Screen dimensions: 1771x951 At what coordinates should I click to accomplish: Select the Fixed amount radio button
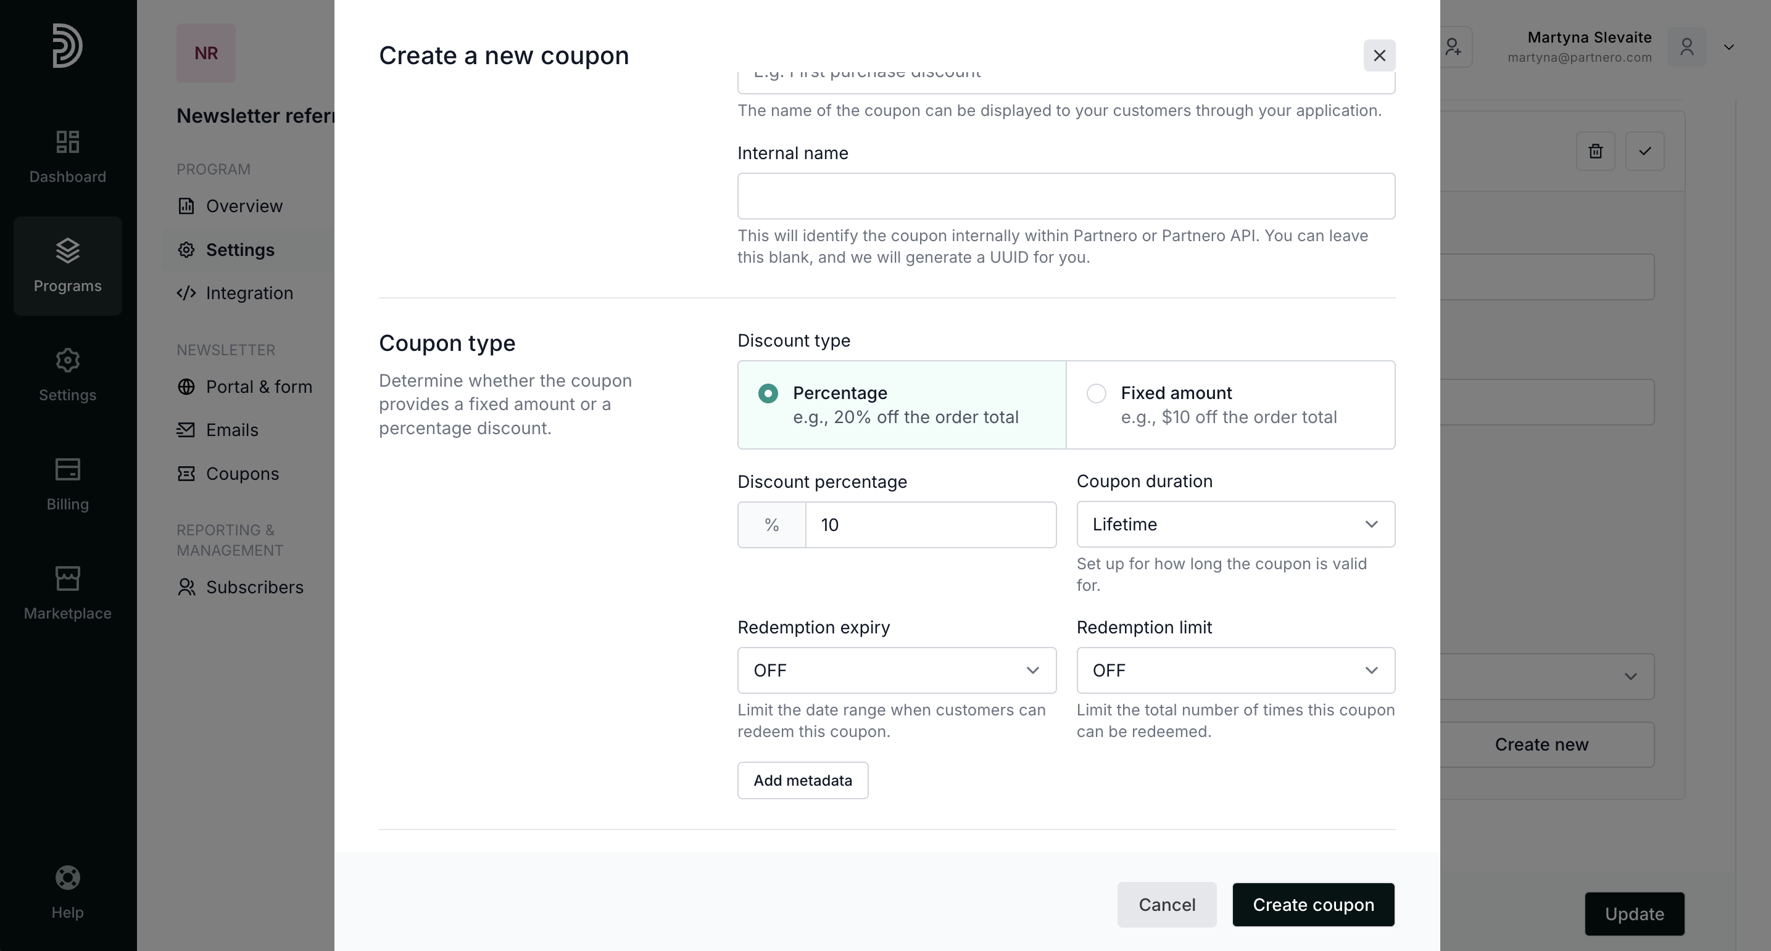(x=1096, y=393)
